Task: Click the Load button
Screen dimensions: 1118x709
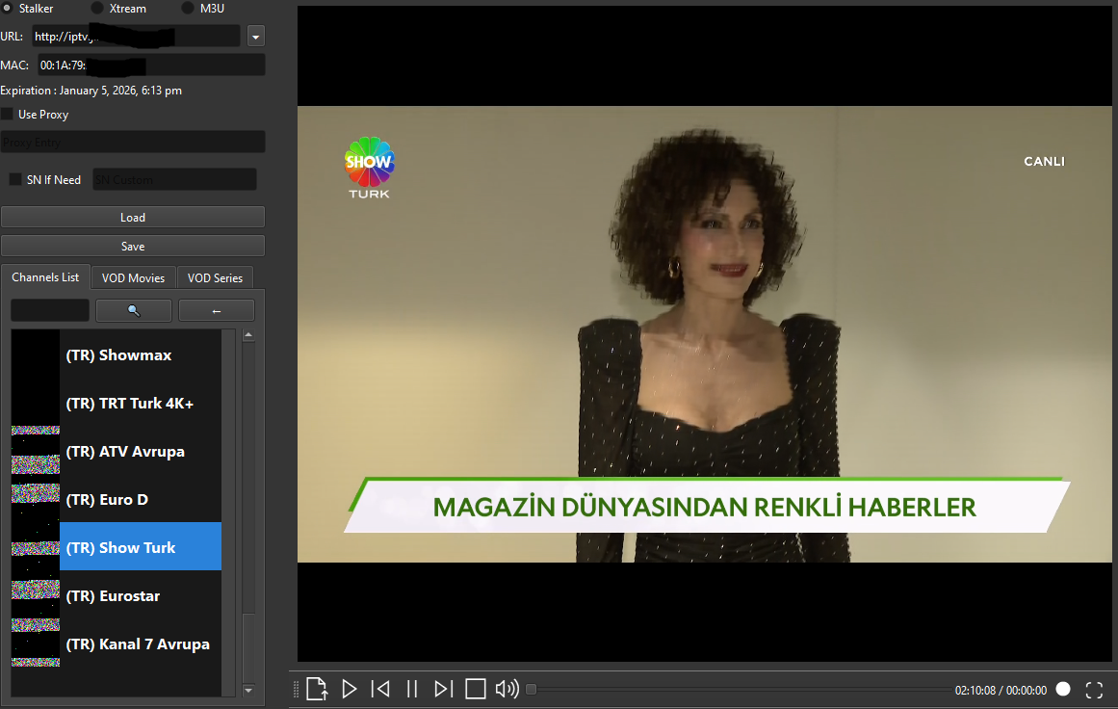Action: coord(133,217)
